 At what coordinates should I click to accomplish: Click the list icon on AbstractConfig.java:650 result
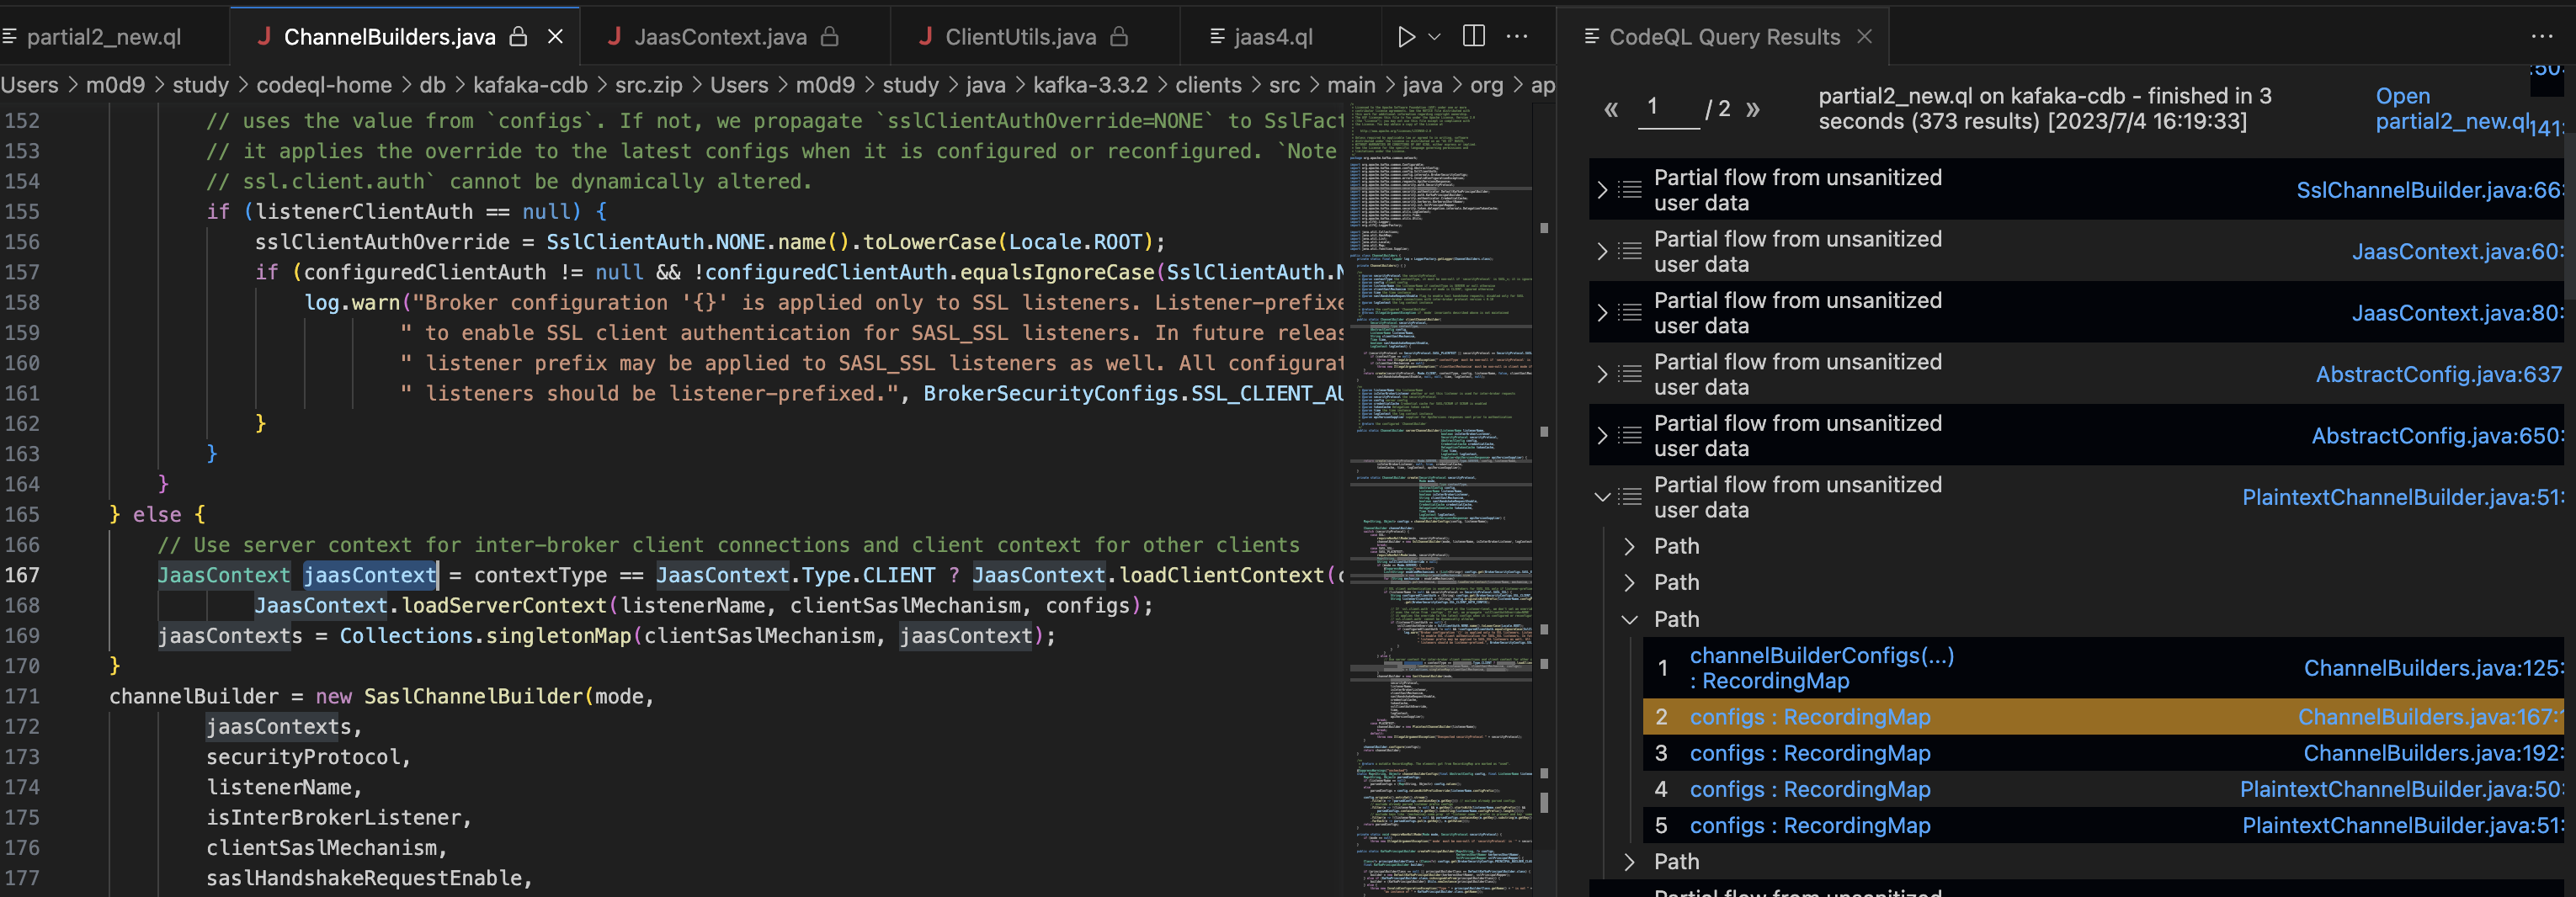(x=1630, y=436)
